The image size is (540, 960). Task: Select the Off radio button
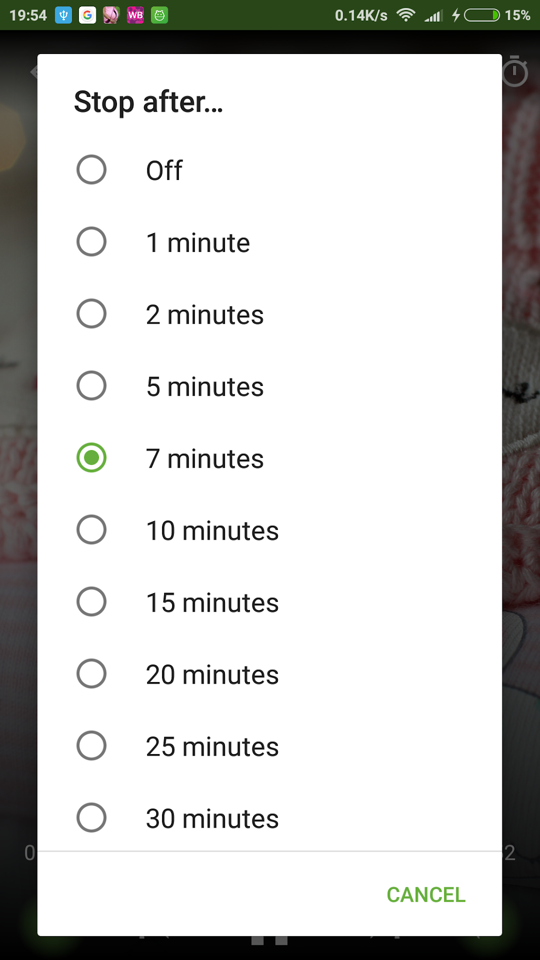click(x=92, y=170)
